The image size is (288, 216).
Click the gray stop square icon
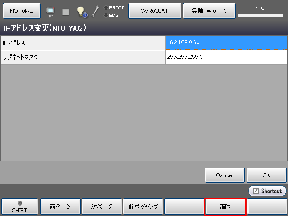66,12
